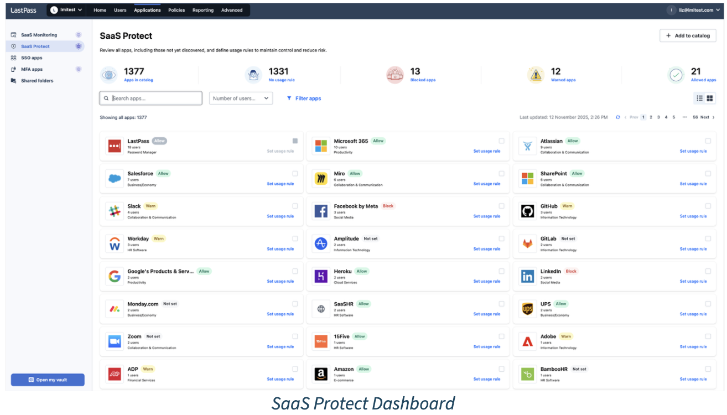Click the Blocked apps stat icon
The width and height of the screenshot is (727, 415).
395,75
